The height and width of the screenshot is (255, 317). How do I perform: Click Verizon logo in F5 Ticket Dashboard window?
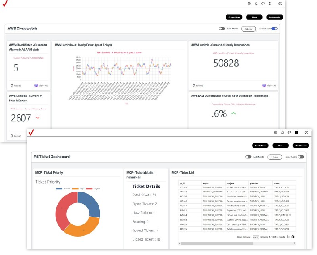31,133
